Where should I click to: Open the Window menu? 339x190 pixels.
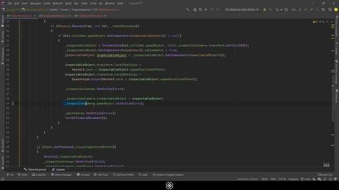[110, 4]
